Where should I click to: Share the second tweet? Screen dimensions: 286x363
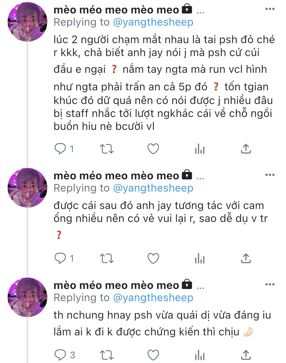tap(246, 258)
